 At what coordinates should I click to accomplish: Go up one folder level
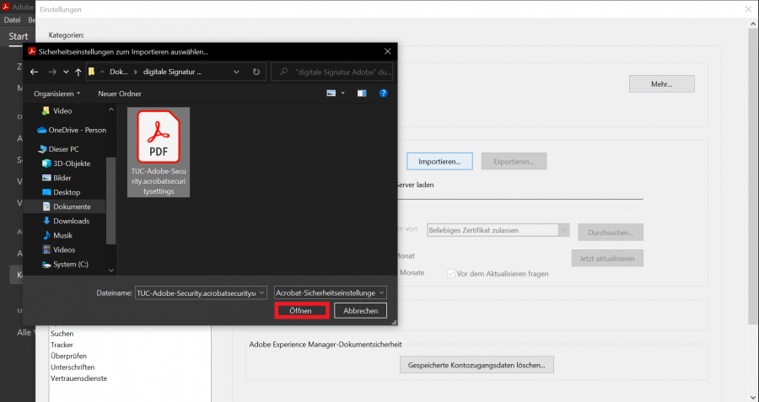pos(78,72)
